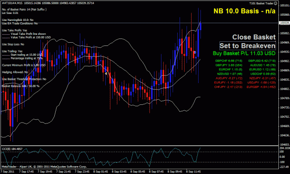Select the EURJPY pair entry
The width and height of the screenshot is (290, 174).
(x=228, y=83)
